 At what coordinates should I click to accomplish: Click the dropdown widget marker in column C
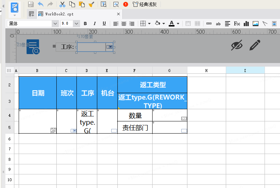coord(73,131)
